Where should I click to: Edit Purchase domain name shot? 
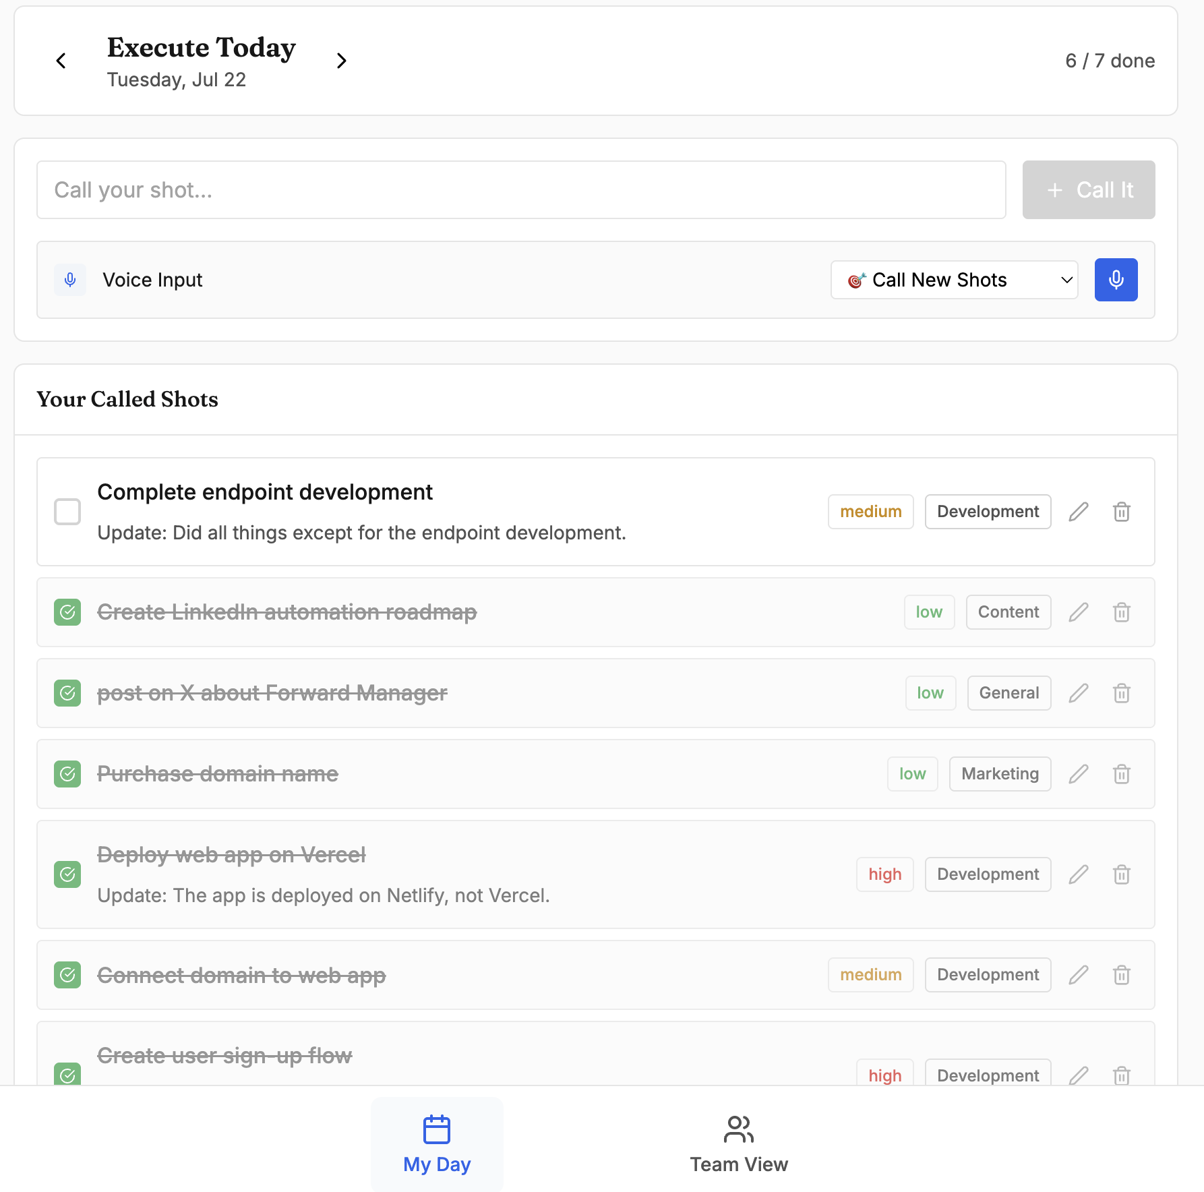[x=1079, y=774]
